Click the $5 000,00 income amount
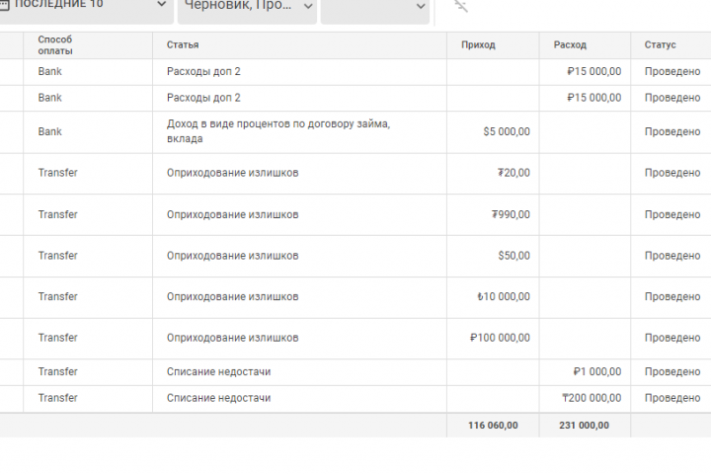Image resolution: width=711 pixels, height=474 pixels. (507, 131)
